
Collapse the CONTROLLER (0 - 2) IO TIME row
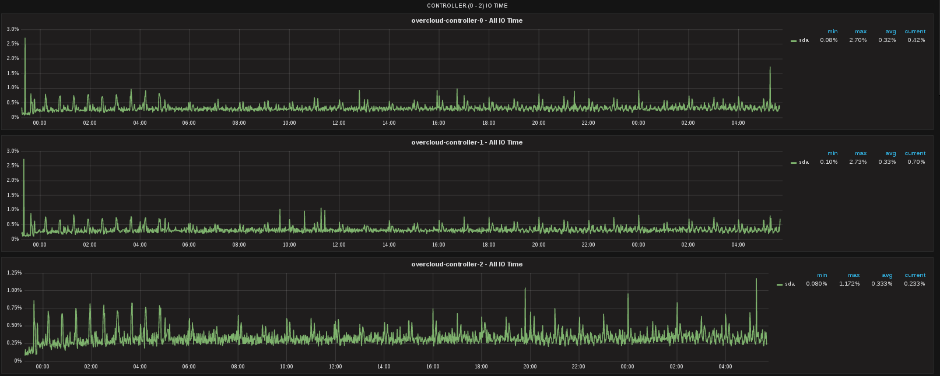(x=467, y=6)
